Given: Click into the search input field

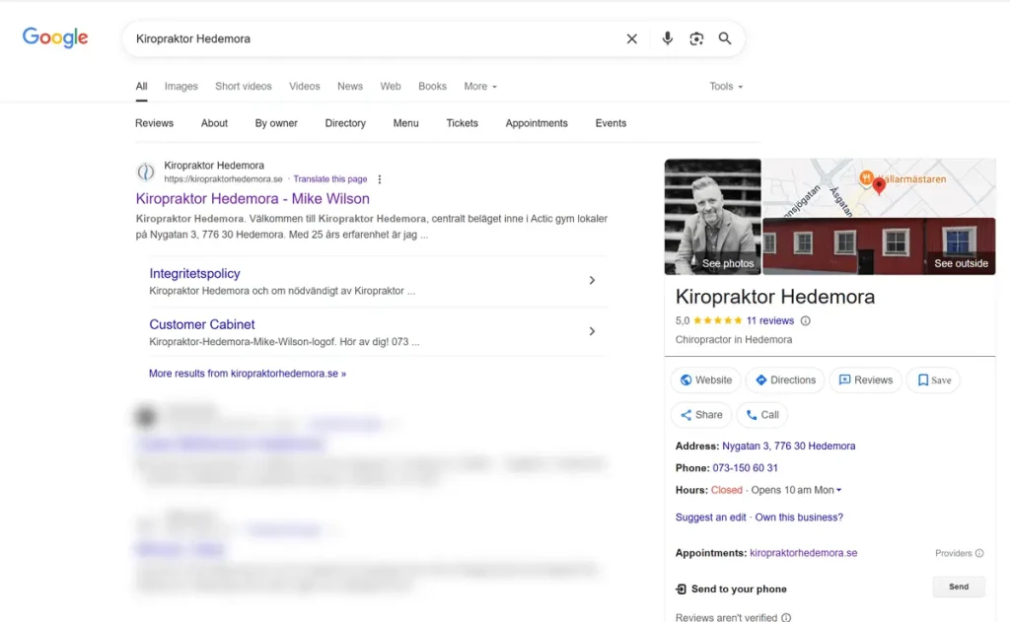Looking at the screenshot, I should coord(375,38).
